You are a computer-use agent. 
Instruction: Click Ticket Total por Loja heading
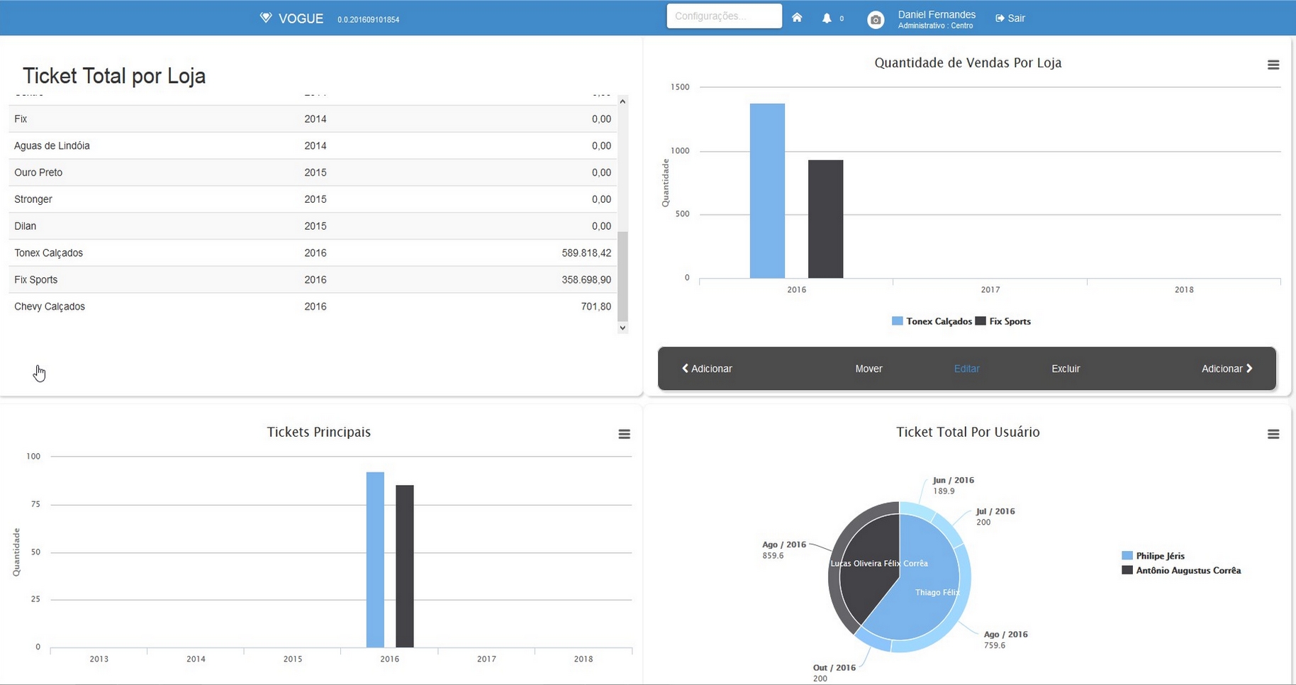coord(114,76)
